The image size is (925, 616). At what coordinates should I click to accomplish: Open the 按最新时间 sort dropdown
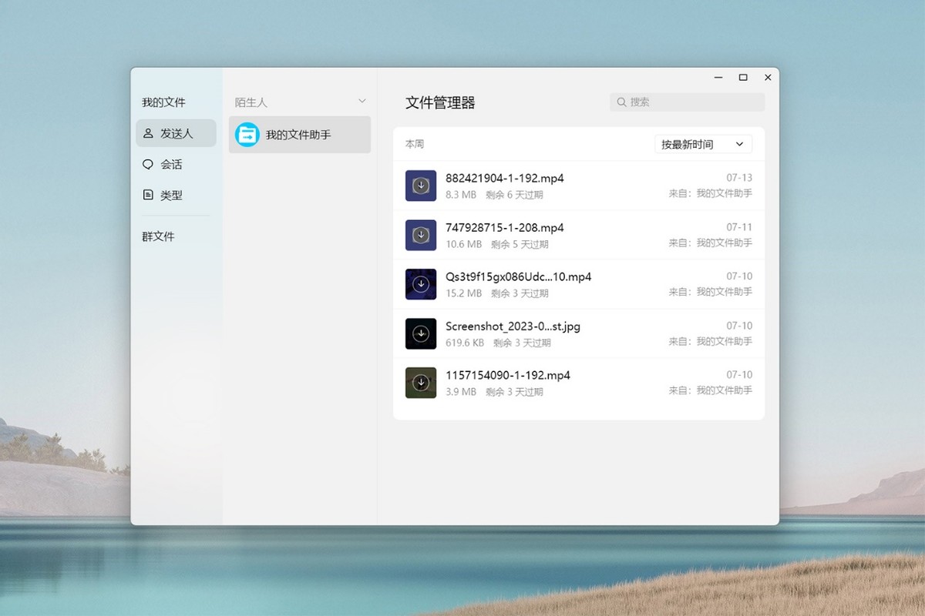[x=702, y=144]
